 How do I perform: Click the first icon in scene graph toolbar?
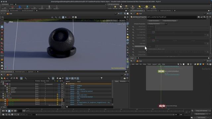click(x=2, y=78)
